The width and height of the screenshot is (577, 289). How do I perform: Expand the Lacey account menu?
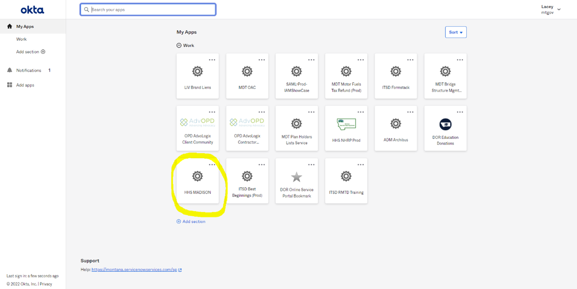point(559,9)
